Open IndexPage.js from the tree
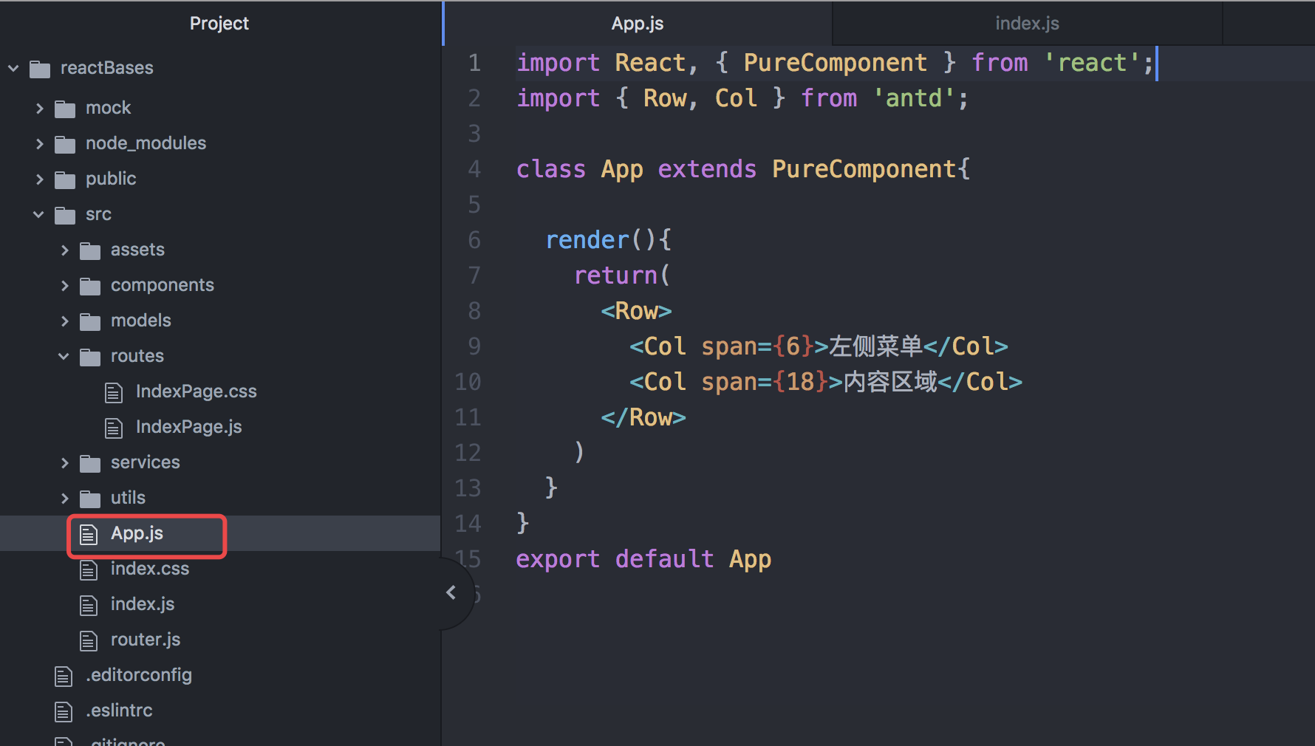Viewport: 1315px width, 746px height. 114,427
